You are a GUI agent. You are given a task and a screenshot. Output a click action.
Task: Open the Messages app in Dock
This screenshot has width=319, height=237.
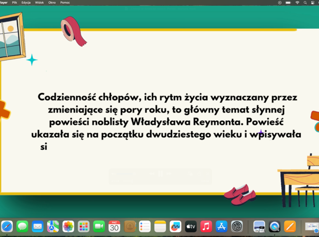22,226
